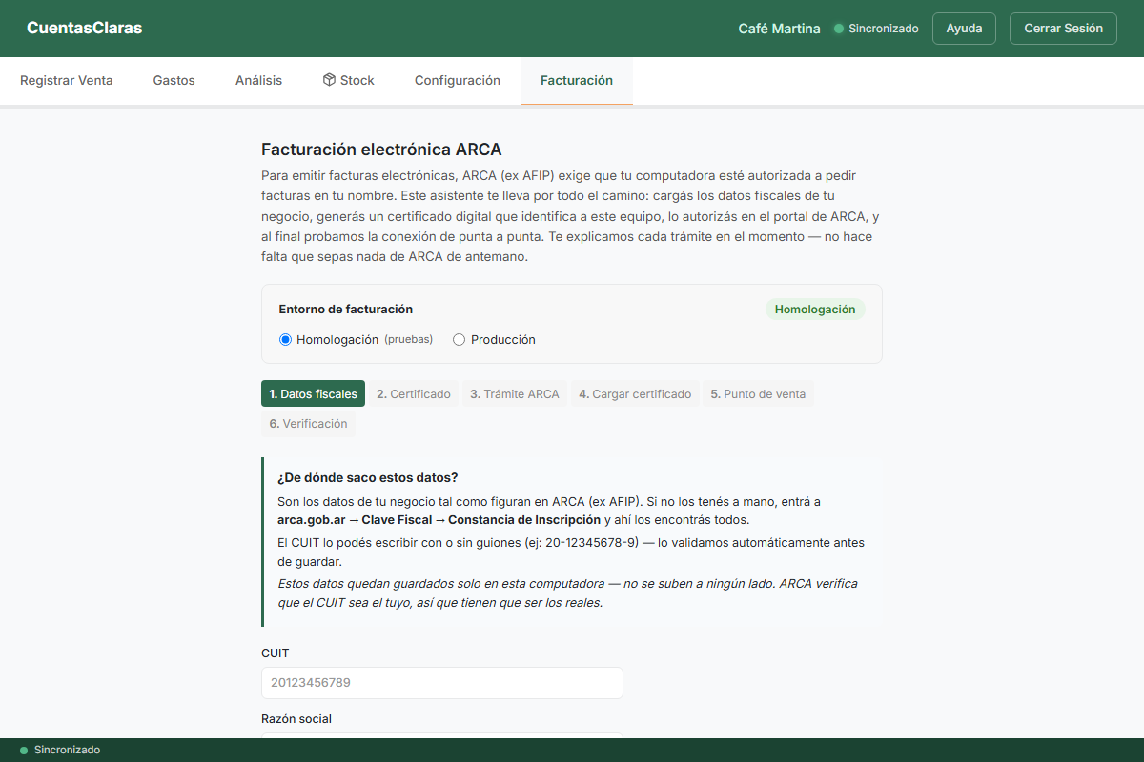Switch to the Gastos tab
The image size is (1144, 762).
pos(174,81)
